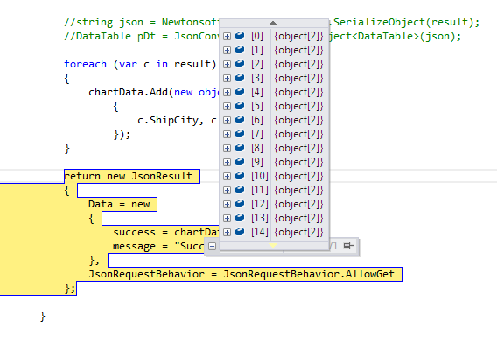
Task: Expand the [3] item in the datatip
Action: click(x=227, y=78)
